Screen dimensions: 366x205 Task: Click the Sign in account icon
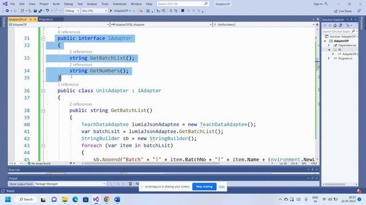tap(326, 4)
